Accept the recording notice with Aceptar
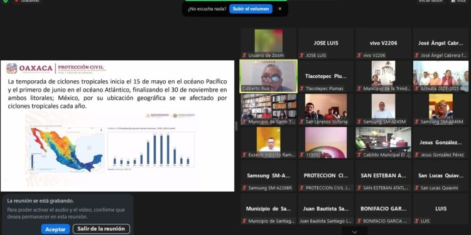 coord(55,229)
